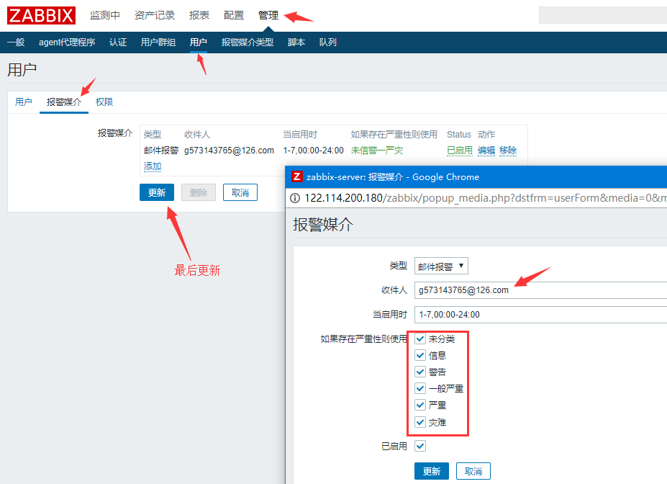This screenshot has width=667, height=484.
Task: Click the 用户 page heading
Action: tap(22, 70)
